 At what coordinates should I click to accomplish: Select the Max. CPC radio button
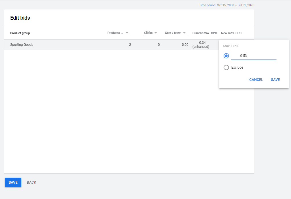tap(226, 56)
